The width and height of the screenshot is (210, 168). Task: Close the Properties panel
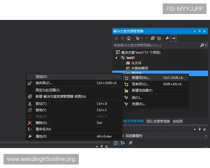[204, 129]
